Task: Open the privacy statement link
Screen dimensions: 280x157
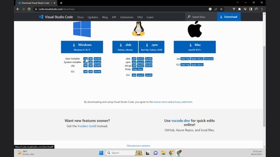Action: pos(183,102)
